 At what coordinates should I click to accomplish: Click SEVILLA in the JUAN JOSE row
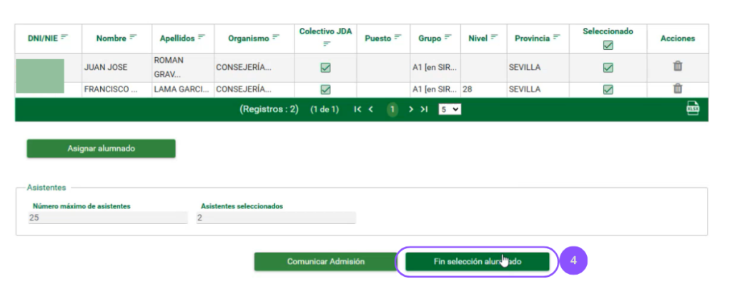(x=525, y=68)
